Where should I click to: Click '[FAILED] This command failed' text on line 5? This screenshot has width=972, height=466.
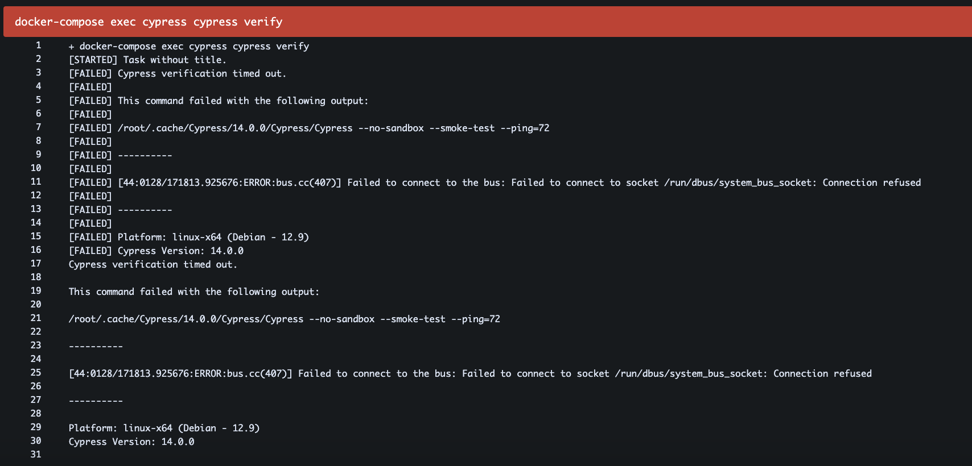[x=219, y=101]
